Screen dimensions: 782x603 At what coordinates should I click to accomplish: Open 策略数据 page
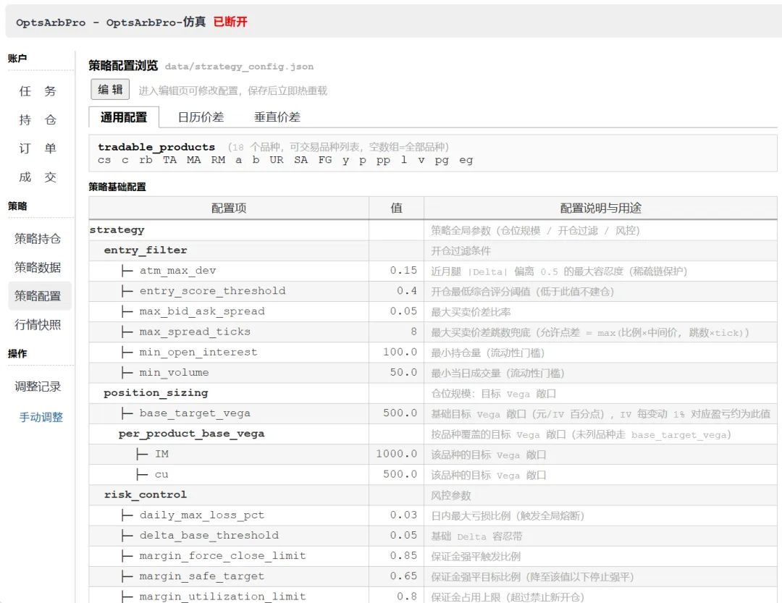click(x=38, y=267)
